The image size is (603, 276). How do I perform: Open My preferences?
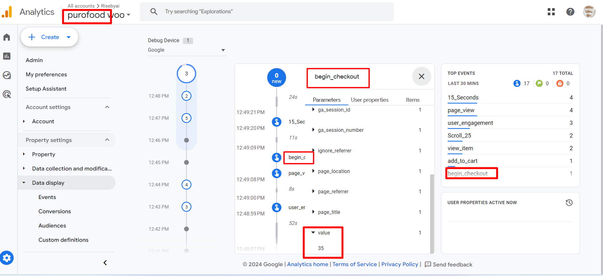(46, 74)
